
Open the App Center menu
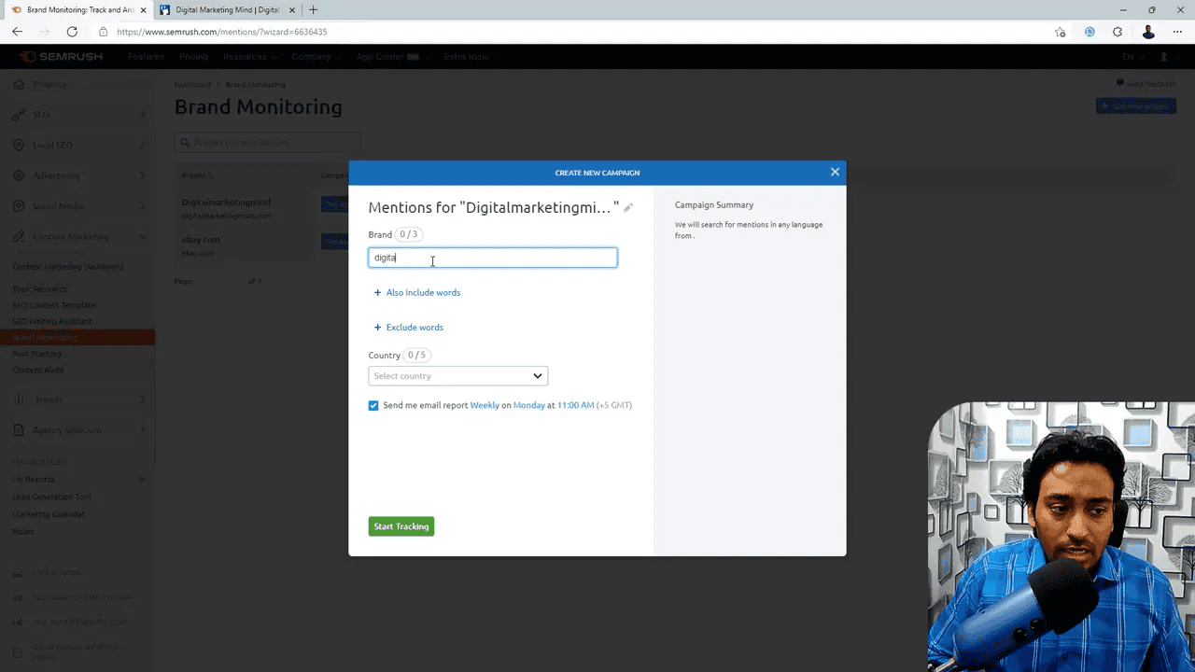point(383,57)
